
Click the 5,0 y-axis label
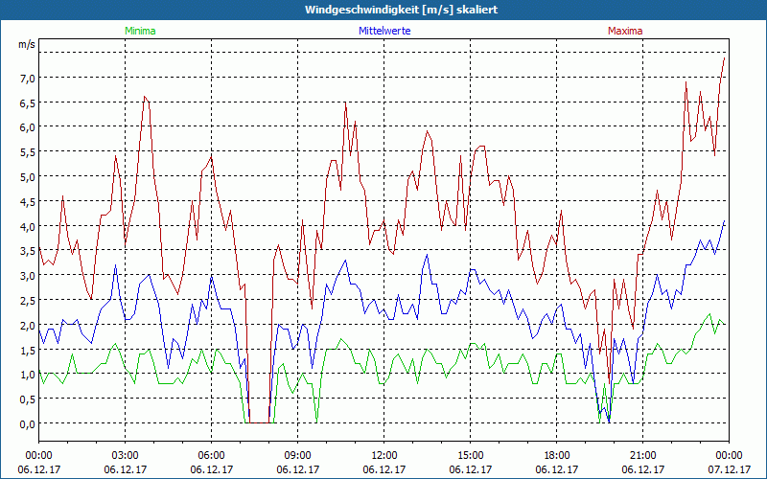click(28, 177)
